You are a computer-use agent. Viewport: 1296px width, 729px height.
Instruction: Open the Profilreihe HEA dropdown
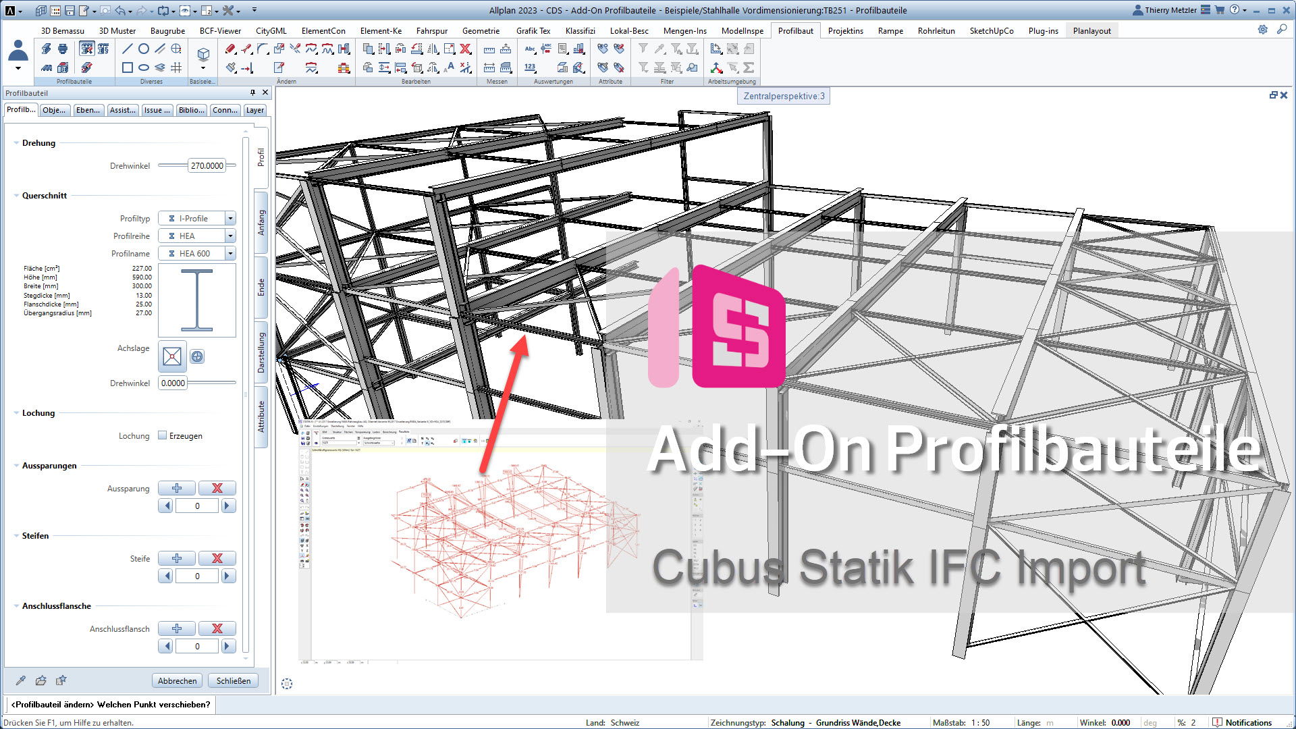point(230,236)
